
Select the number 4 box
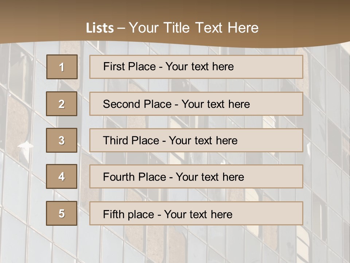coord(62,177)
